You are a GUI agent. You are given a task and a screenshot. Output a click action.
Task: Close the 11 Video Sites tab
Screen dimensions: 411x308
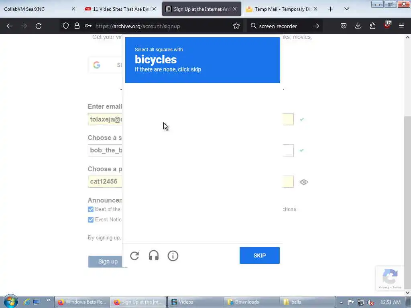(x=154, y=9)
